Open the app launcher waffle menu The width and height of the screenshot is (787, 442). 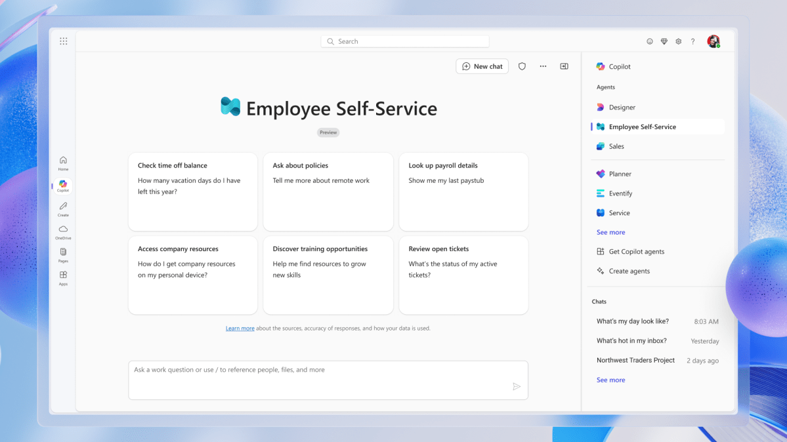click(x=64, y=41)
